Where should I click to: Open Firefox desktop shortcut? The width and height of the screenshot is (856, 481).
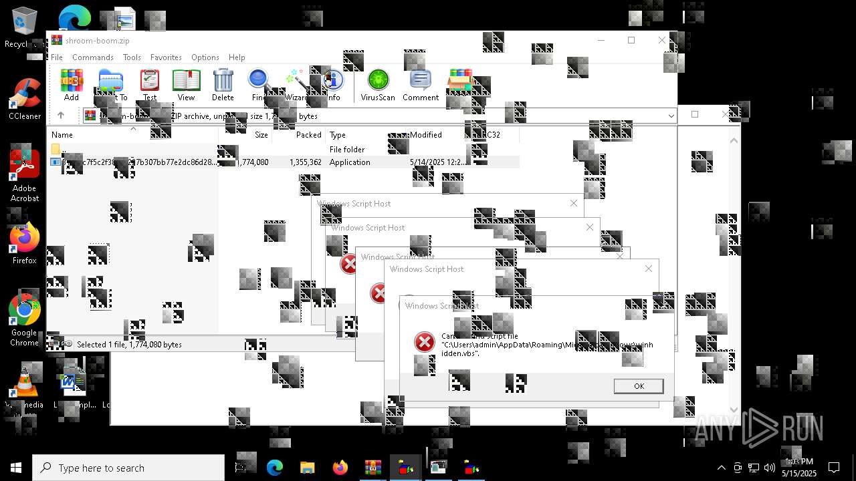pyautogui.click(x=25, y=243)
